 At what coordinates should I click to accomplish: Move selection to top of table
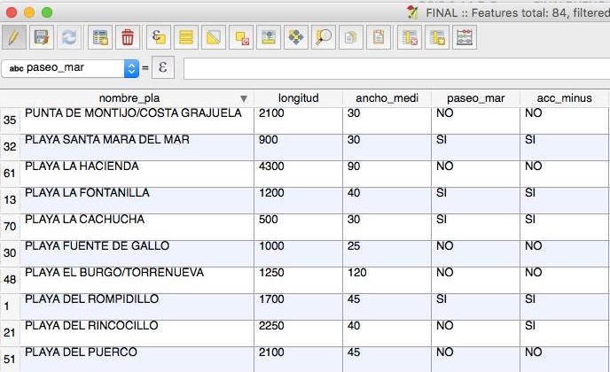point(269,37)
